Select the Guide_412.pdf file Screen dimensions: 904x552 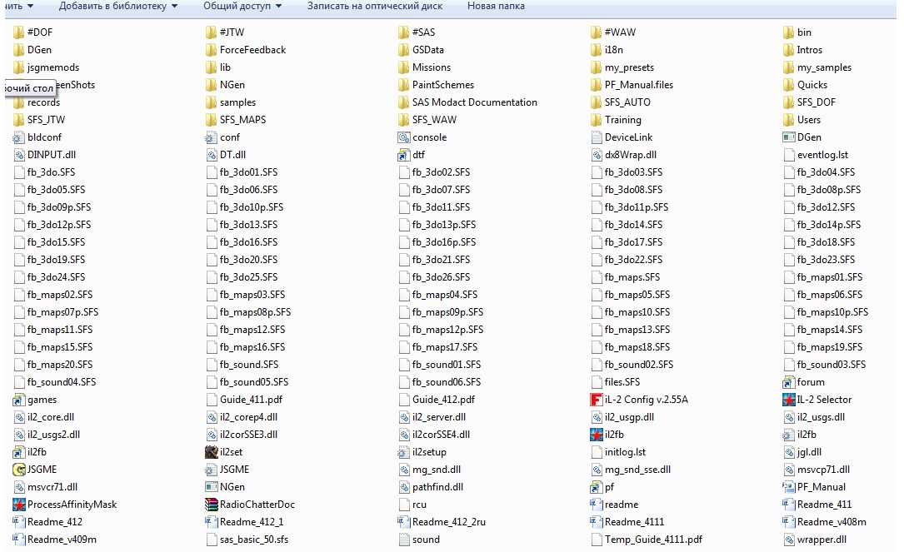tap(437, 400)
